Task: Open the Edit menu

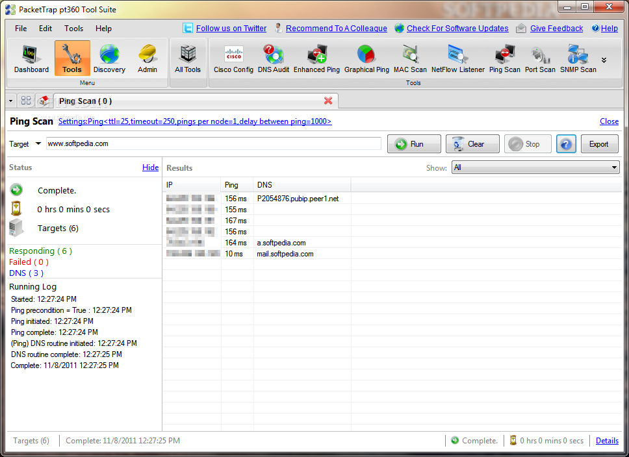Action: [45, 29]
